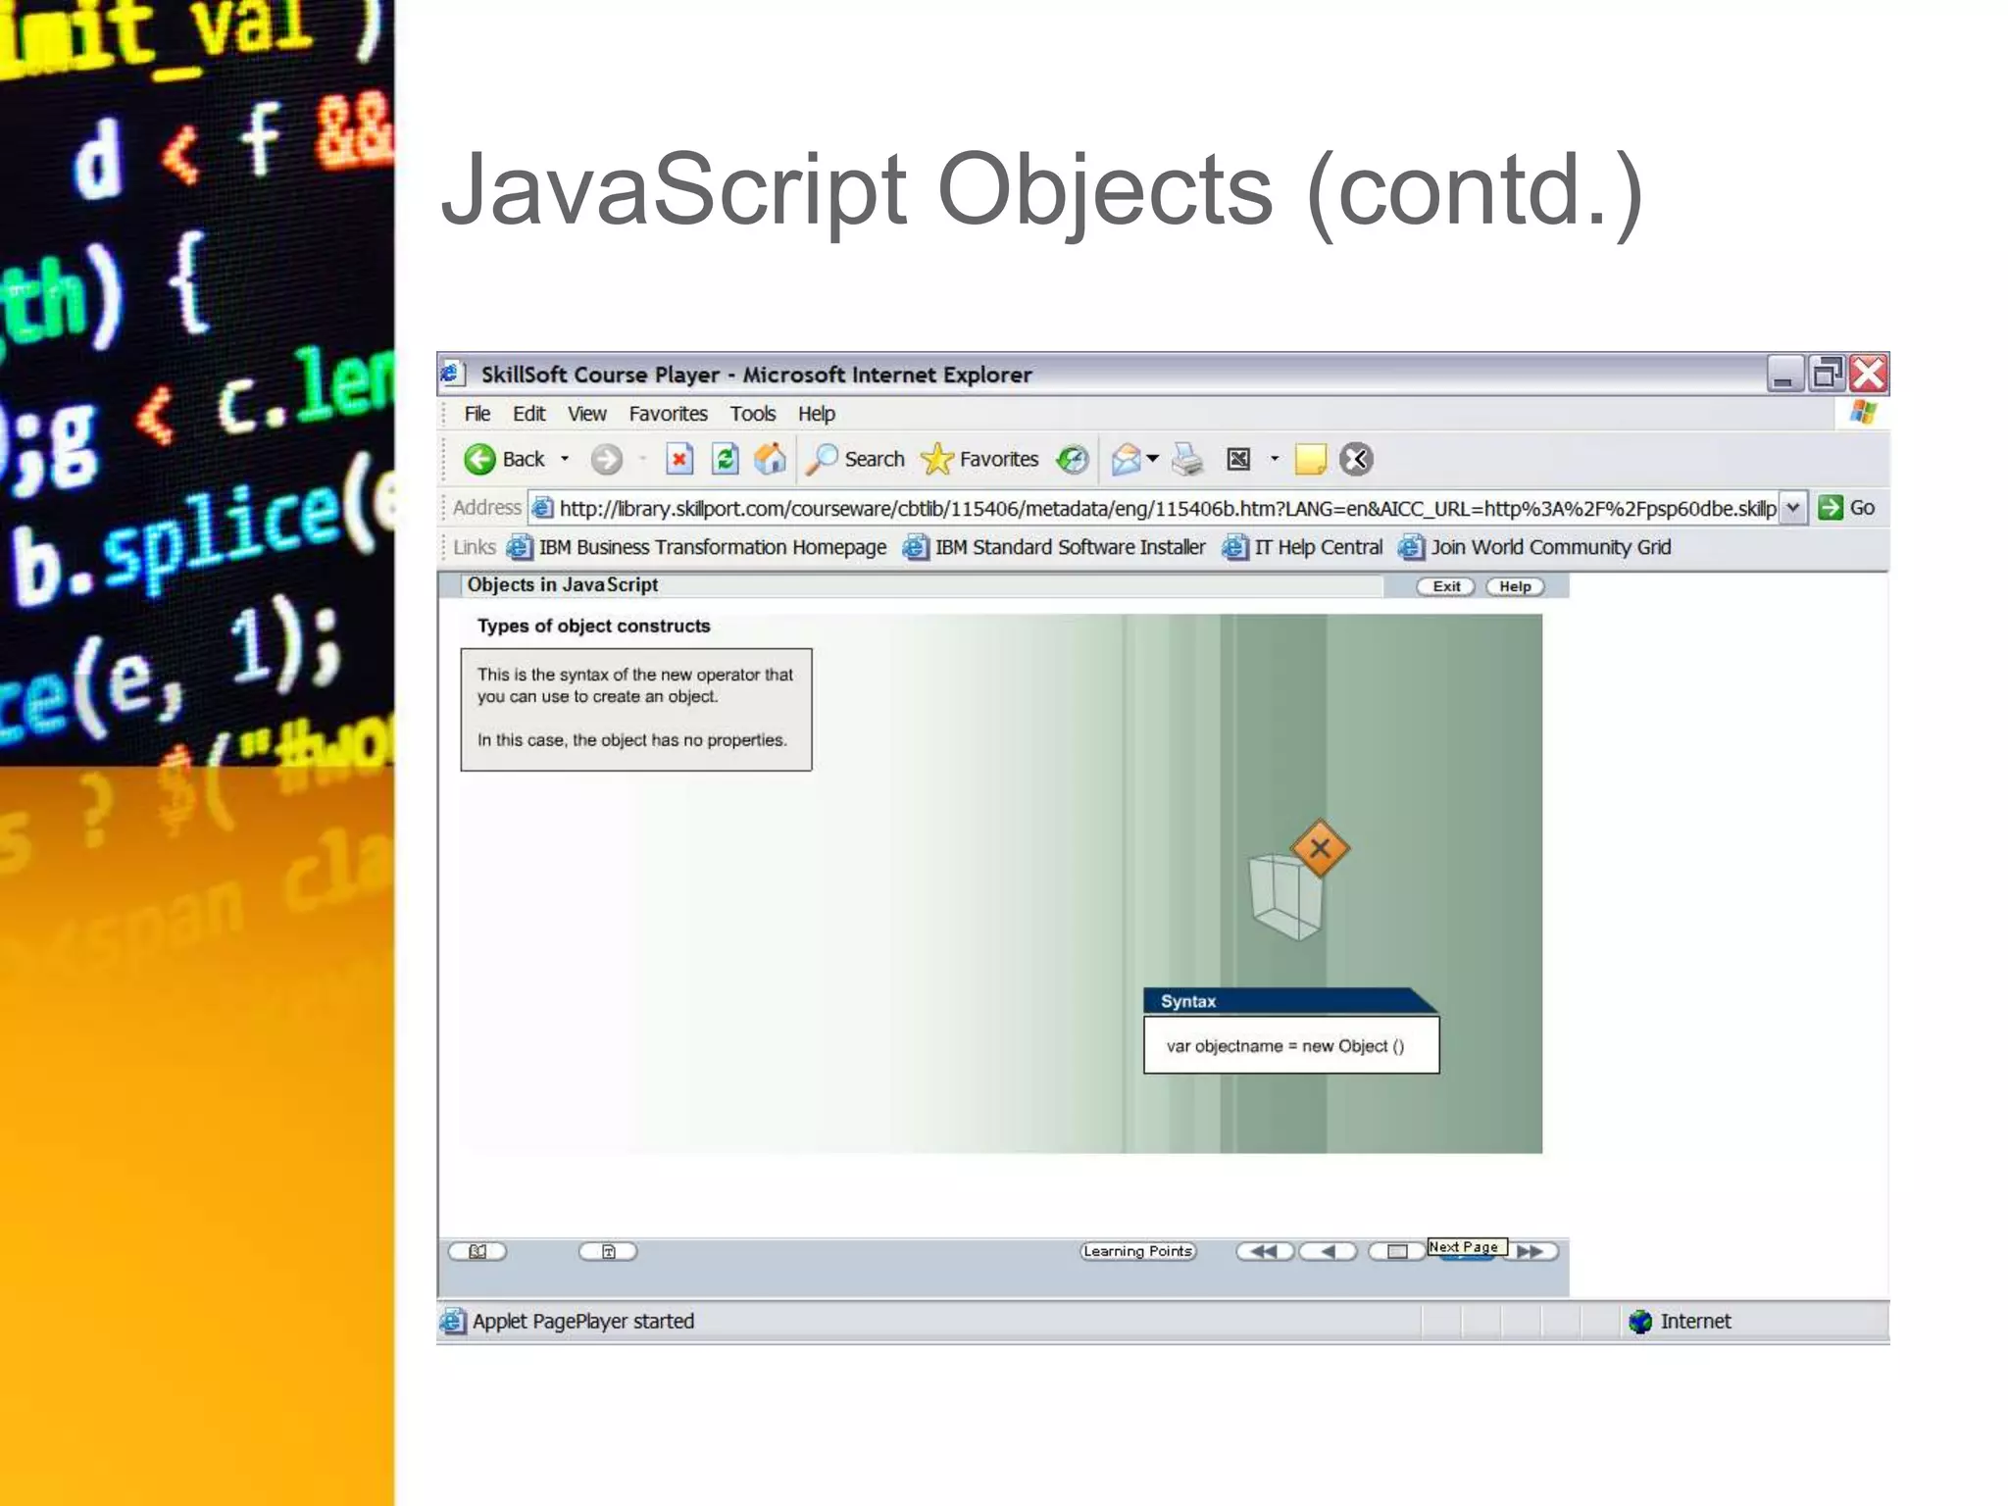Screen dimensions: 2008x1506
Task: Click the IE page icon in title bar
Action: coord(451,374)
